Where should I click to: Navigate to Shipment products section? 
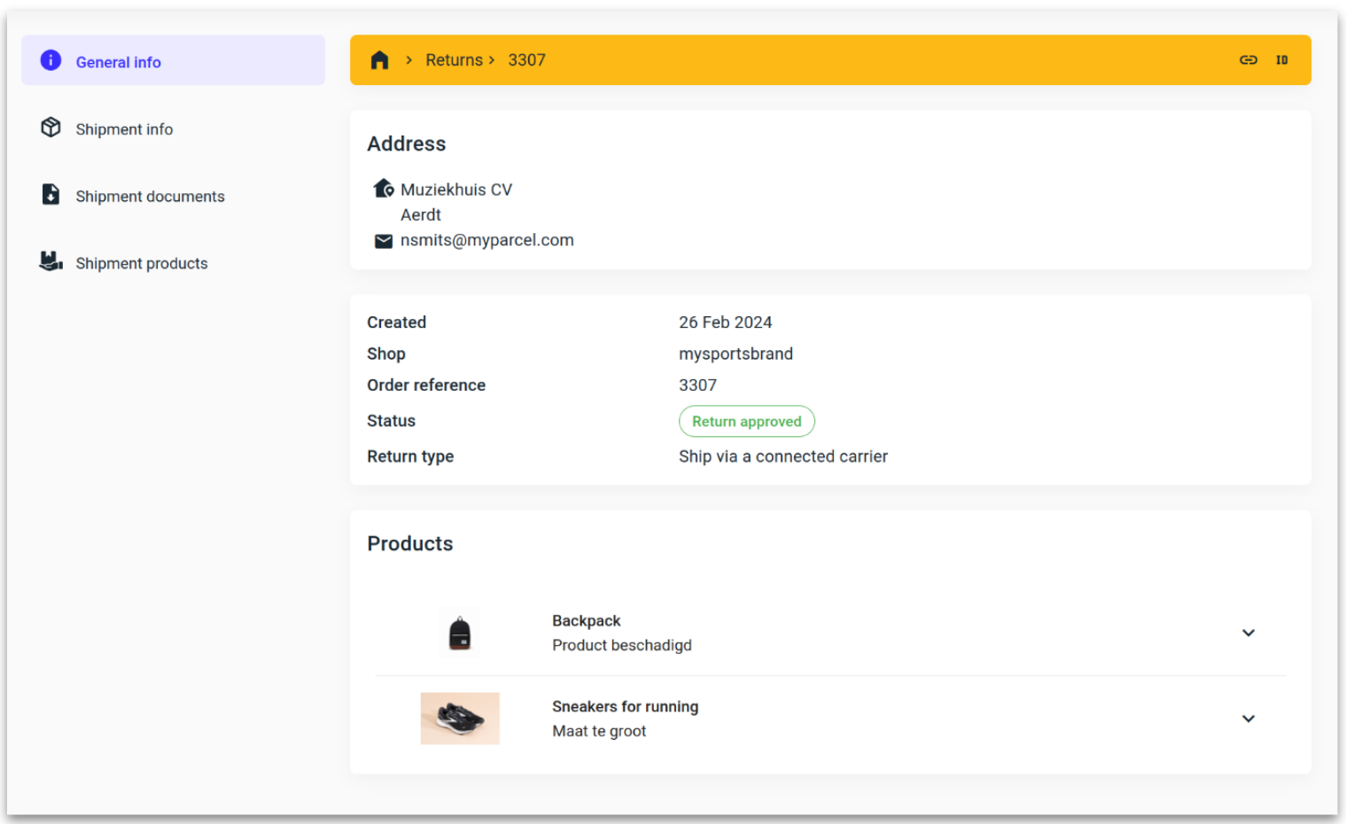pyautogui.click(x=142, y=264)
